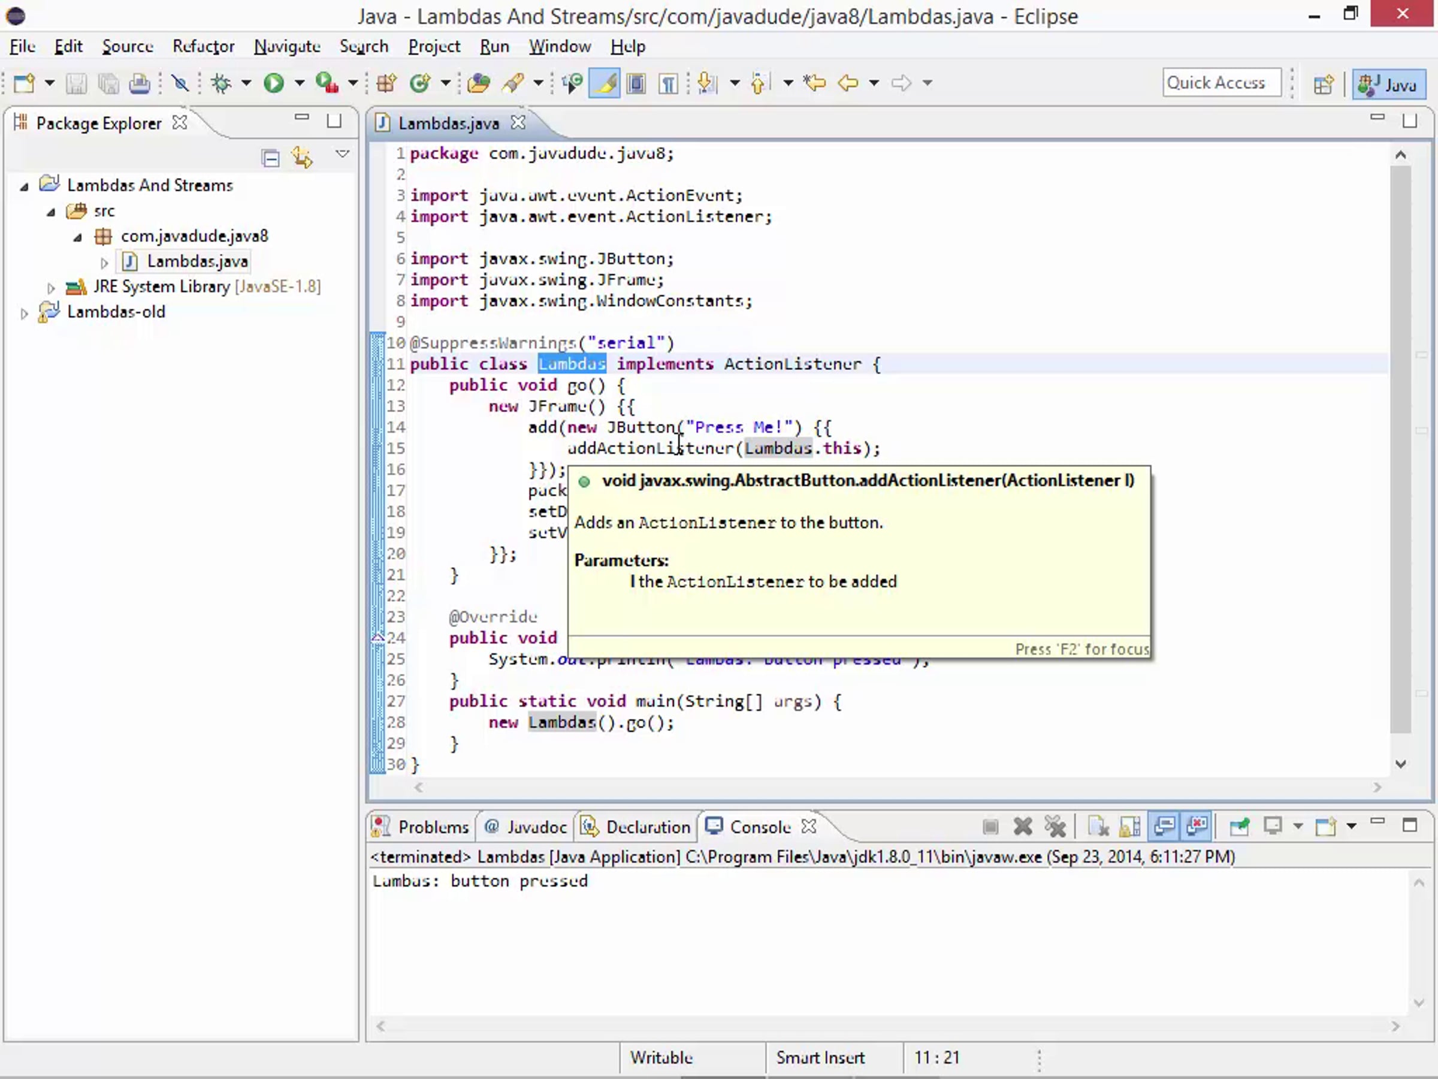The image size is (1438, 1079).
Task: Click the Quick Access search field
Action: (x=1222, y=83)
